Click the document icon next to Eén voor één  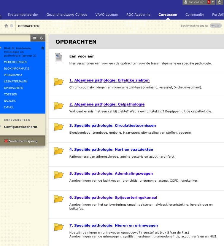tap(58, 57)
